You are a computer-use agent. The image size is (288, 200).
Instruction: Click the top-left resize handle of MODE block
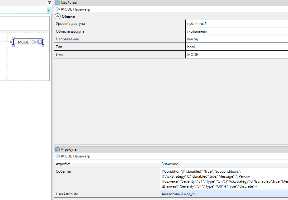13,38
